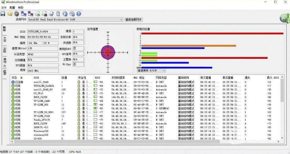Click the 频率 field showing 2412 MHz
This screenshot has height=154, width=290.
tap(43, 71)
